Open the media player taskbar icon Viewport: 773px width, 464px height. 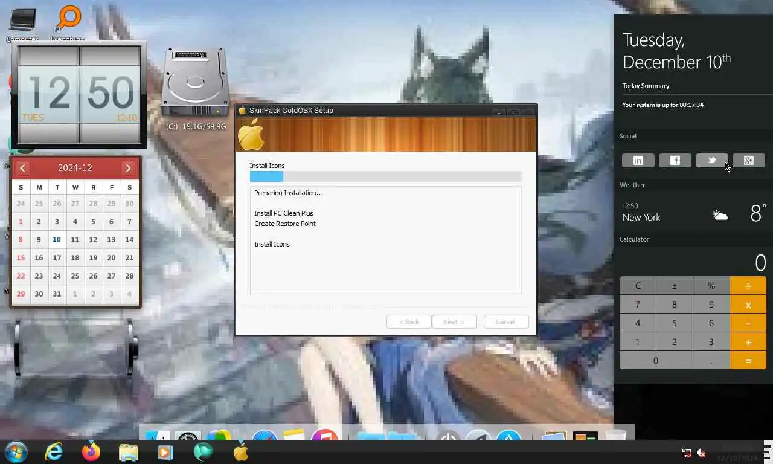click(x=165, y=452)
